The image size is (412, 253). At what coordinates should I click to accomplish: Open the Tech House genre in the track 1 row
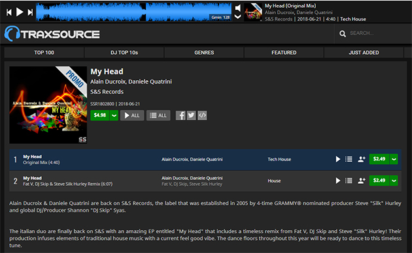click(x=279, y=159)
